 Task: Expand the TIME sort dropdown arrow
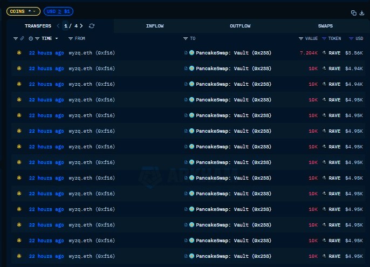(57, 38)
